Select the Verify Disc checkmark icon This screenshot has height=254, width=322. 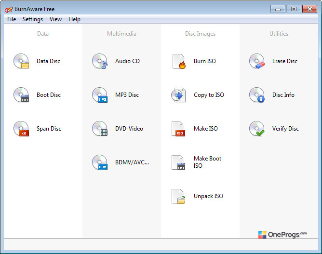(257, 129)
